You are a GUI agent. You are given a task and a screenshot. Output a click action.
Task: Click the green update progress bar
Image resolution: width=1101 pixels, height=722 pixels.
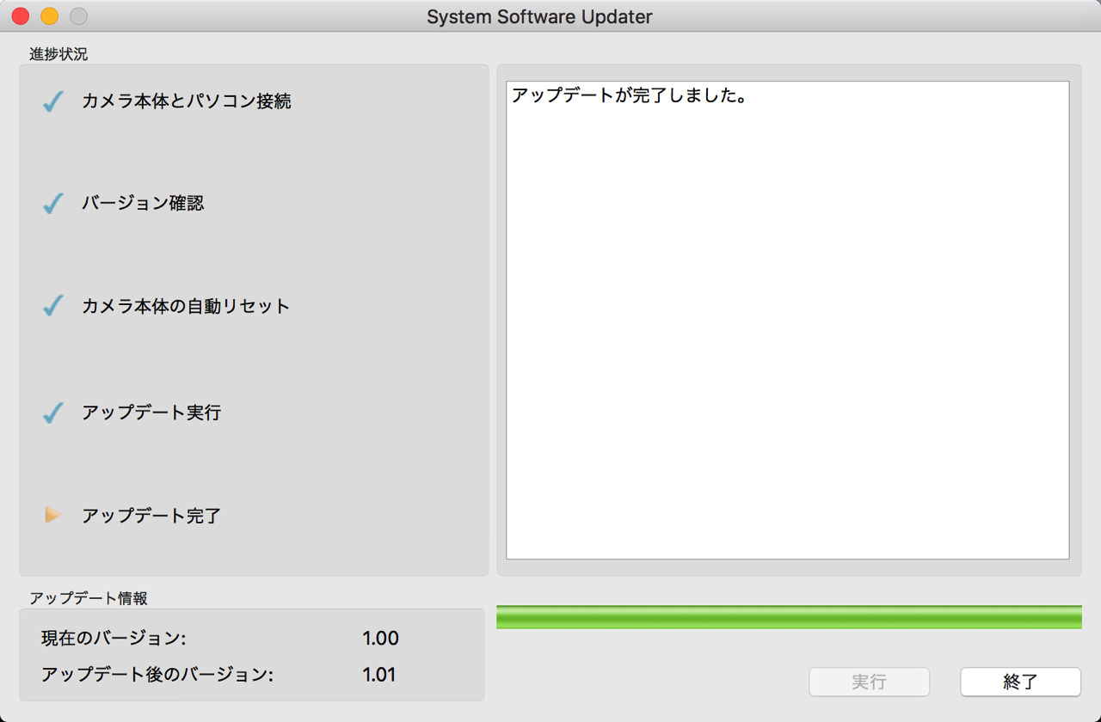coord(789,617)
